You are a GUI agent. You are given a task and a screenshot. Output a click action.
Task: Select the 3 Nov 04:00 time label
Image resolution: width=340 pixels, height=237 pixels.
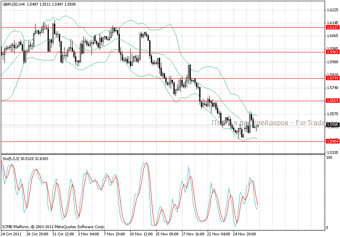point(88,233)
